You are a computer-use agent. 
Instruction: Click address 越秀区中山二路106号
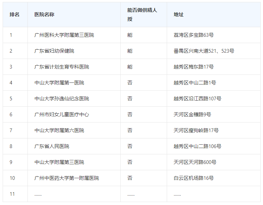coord(197,146)
